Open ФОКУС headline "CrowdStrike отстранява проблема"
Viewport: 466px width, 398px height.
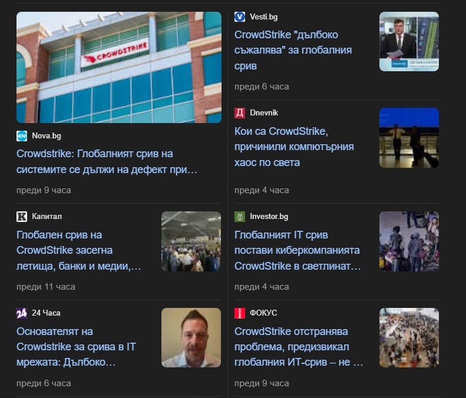coord(299,347)
